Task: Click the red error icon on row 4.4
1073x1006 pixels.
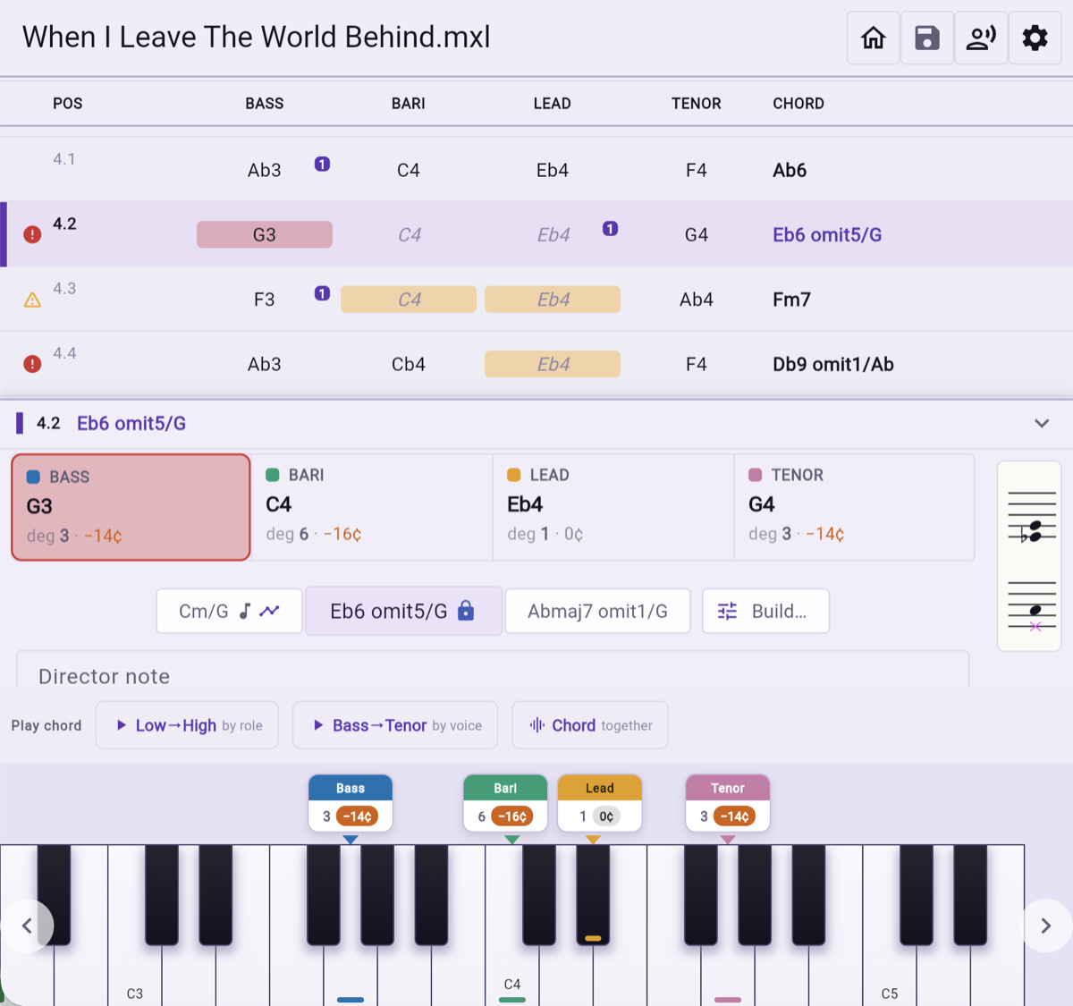Action: pyautogui.click(x=32, y=364)
